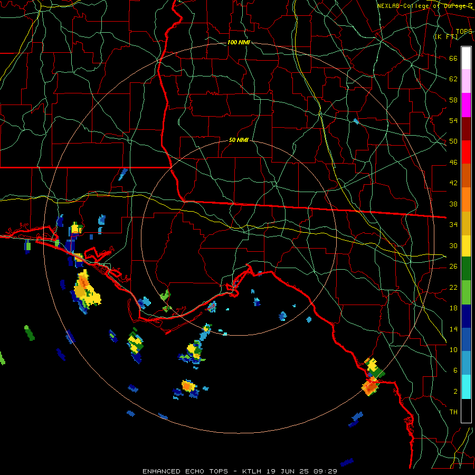Viewport: 475px width, 475px height.
Task: Pick the light green legend swatch
Action: tap(466, 292)
